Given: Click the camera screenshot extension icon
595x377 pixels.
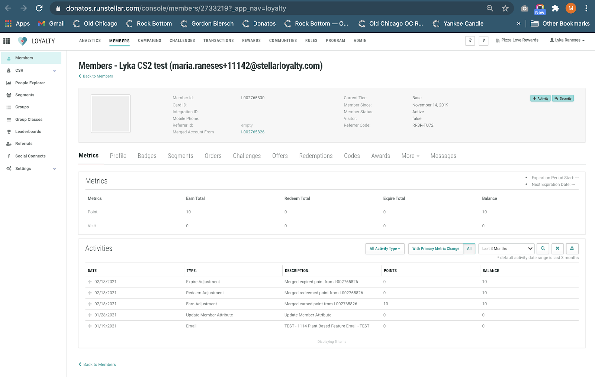Looking at the screenshot, I should (524, 8).
